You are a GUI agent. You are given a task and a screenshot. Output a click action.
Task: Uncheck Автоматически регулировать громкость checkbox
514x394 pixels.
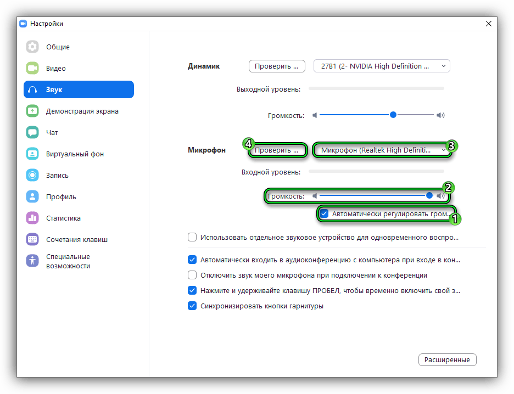324,213
